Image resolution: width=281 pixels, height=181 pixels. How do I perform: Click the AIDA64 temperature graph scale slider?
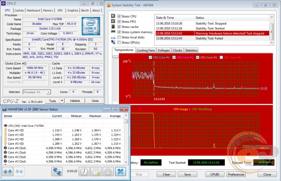(x=115, y=57)
